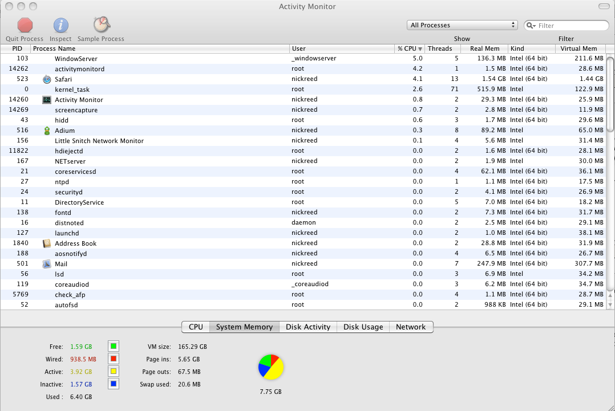This screenshot has height=411, width=615.
Task: Sort by % CPU column header
Action: tap(410, 48)
